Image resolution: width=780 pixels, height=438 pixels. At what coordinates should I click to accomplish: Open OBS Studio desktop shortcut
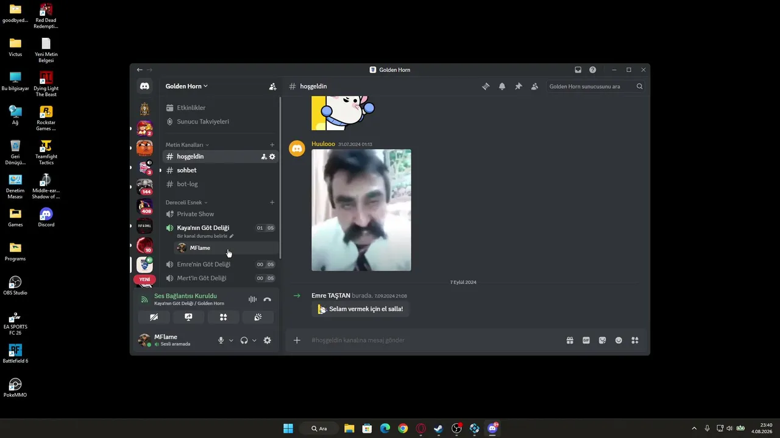(x=15, y=285)
